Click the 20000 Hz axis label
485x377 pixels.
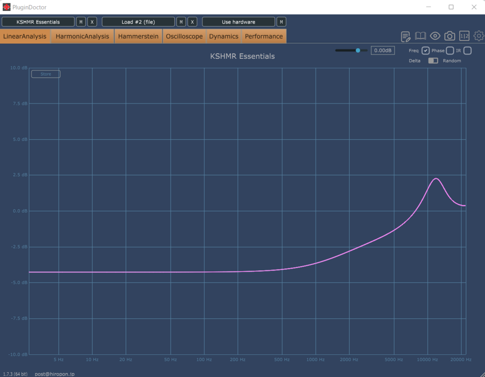click(x=461, y=359)
